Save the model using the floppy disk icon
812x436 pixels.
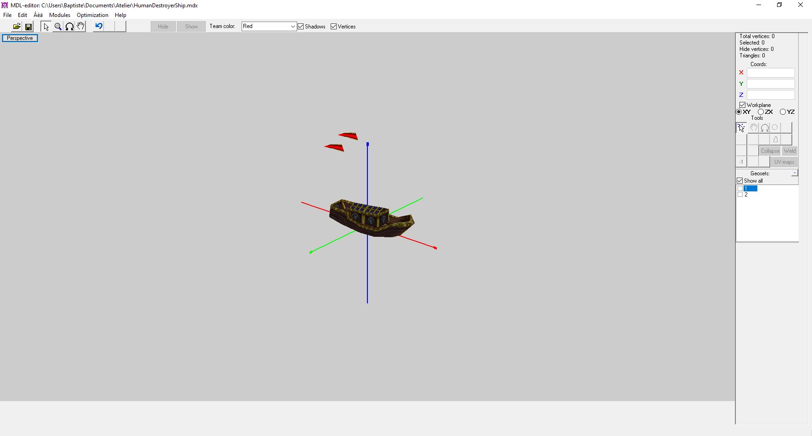point(28,27)
